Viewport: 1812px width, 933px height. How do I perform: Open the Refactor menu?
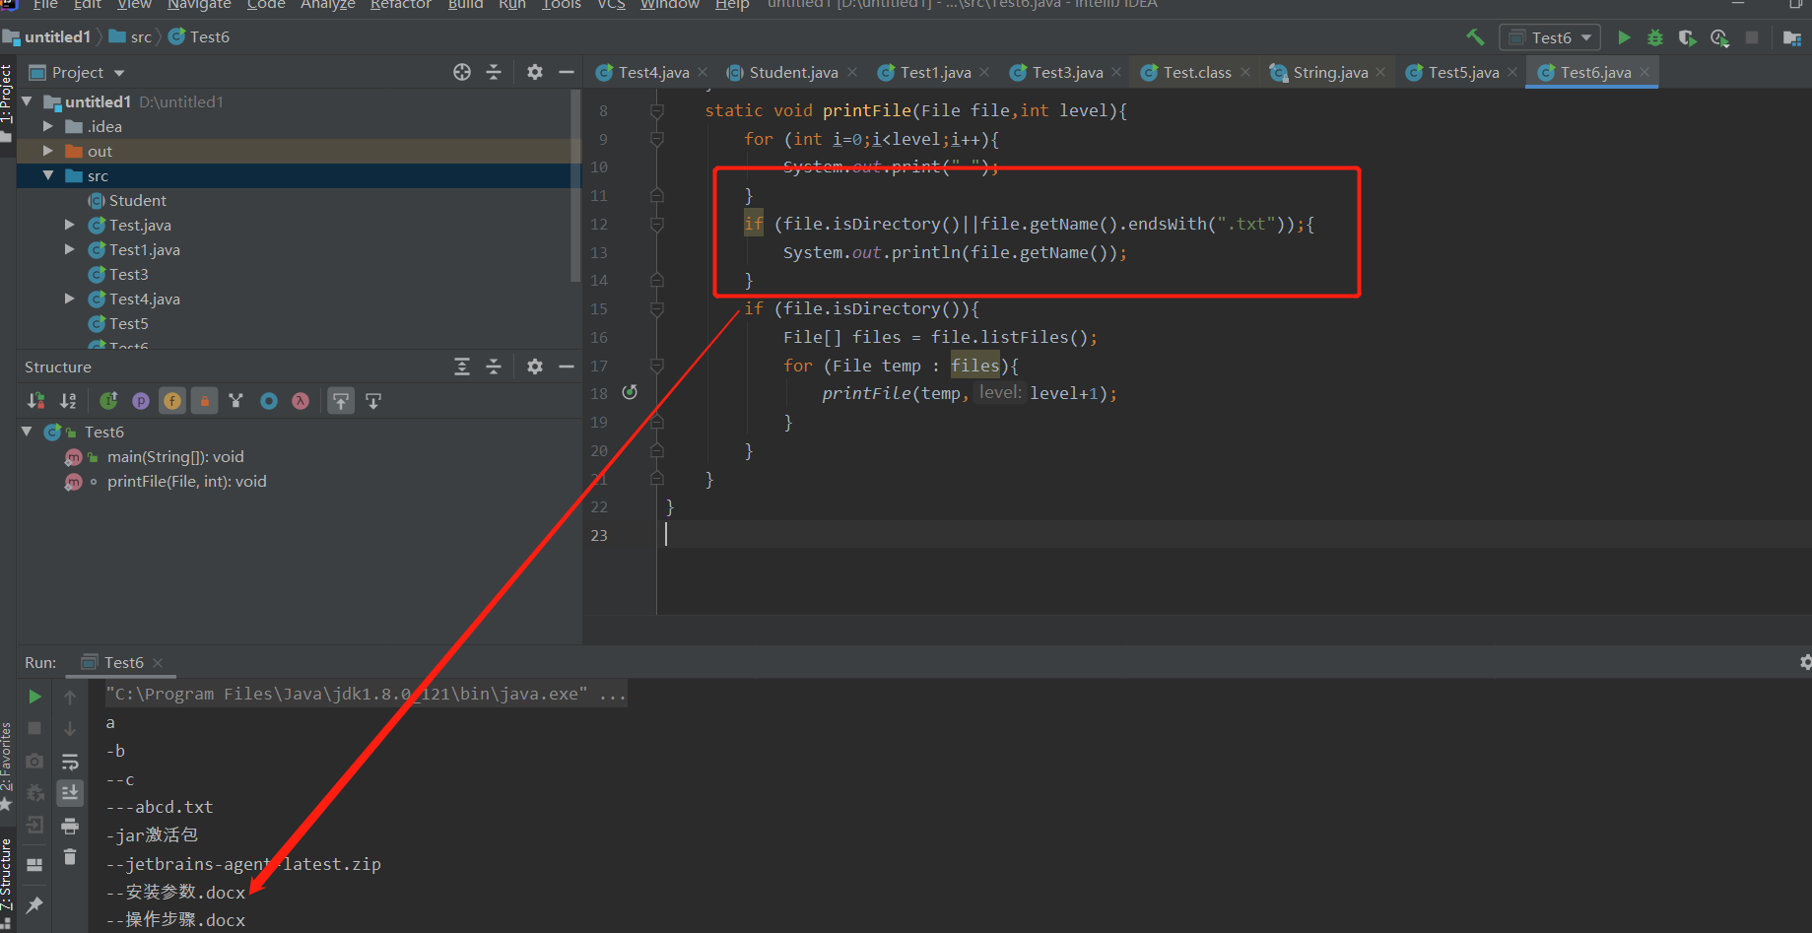(400, 5)
